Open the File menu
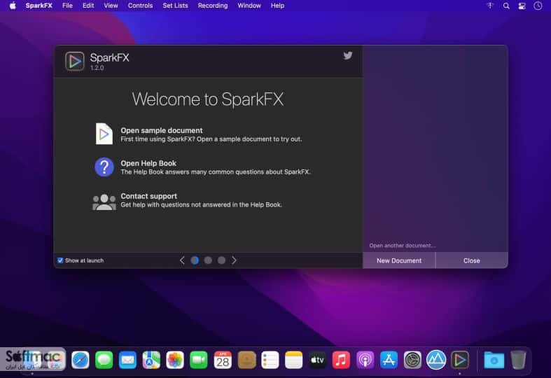551x378 pixels. [x=67, y=6]
